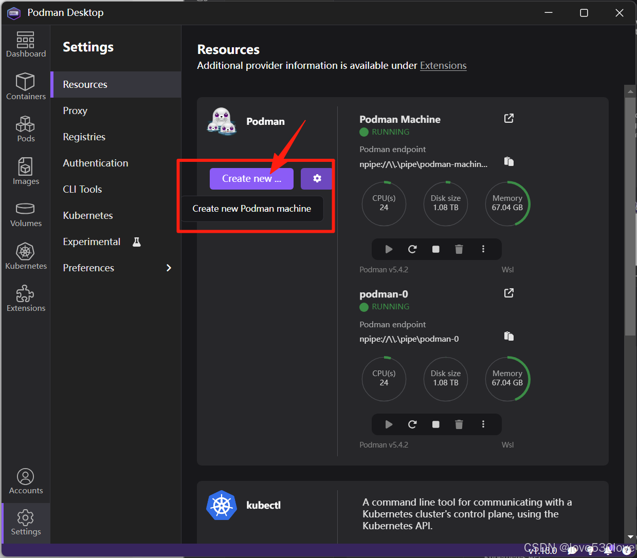Click the Podman Machine Memory gauge
Viewport: 637px width, 558px height.
click(507, 203)
